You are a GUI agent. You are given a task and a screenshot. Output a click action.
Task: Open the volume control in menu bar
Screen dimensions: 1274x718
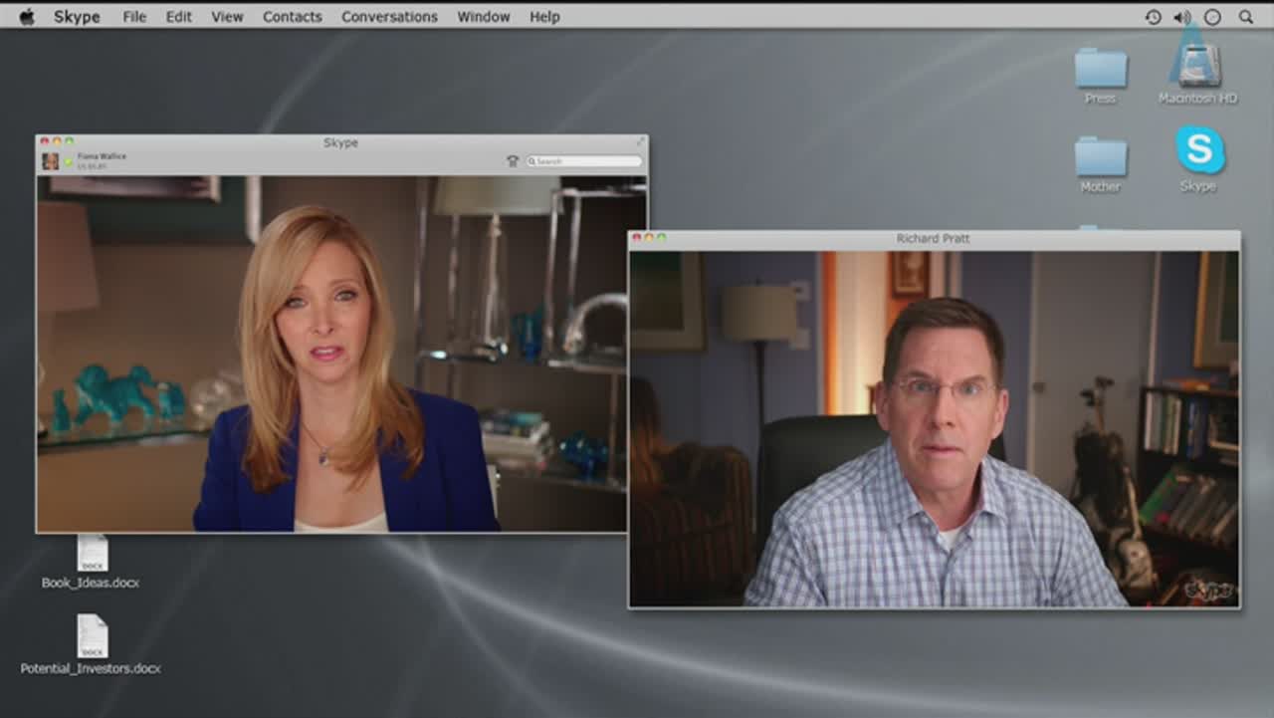[x=1181, y=17]
